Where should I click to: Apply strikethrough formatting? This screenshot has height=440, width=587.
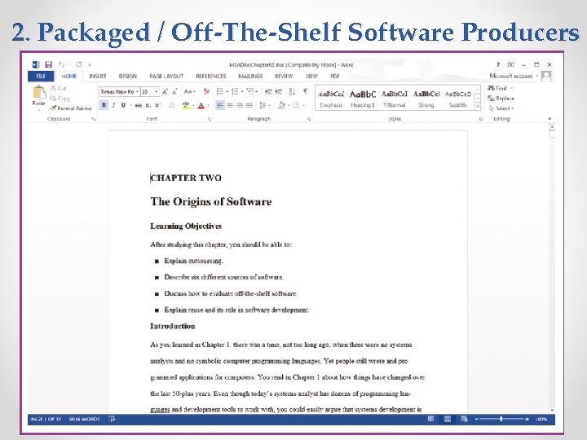tap(138, 105)
